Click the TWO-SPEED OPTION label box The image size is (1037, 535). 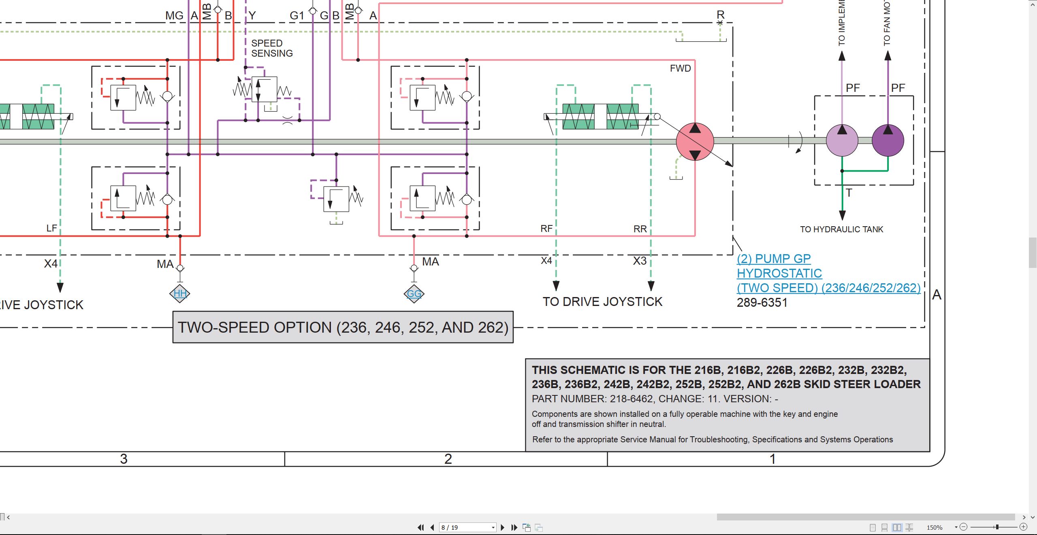343,327
